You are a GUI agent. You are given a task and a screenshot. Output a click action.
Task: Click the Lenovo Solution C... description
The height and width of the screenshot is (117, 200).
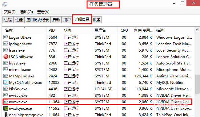tap(174, 57)
